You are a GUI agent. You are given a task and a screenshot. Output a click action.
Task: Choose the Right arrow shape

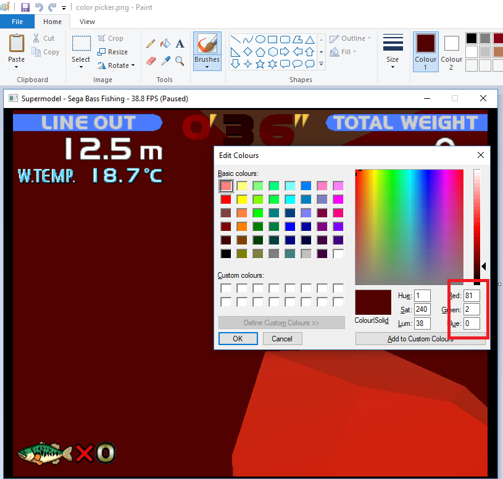pyautogui.click(x=285, y=52)
